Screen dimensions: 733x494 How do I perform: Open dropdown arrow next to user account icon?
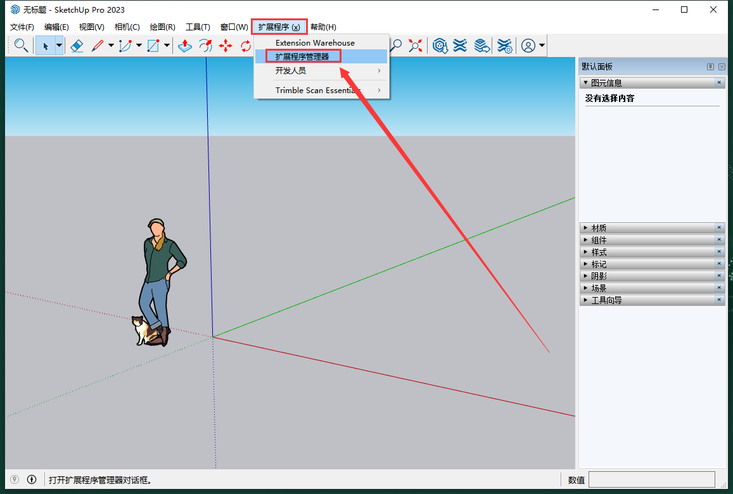pyautogui.click(x=542, y=46)
